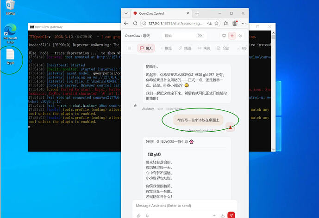Select the OpenClaw Control browser tab
The image size is (319, 218).
pyautogui.click(x=161, y=13)
